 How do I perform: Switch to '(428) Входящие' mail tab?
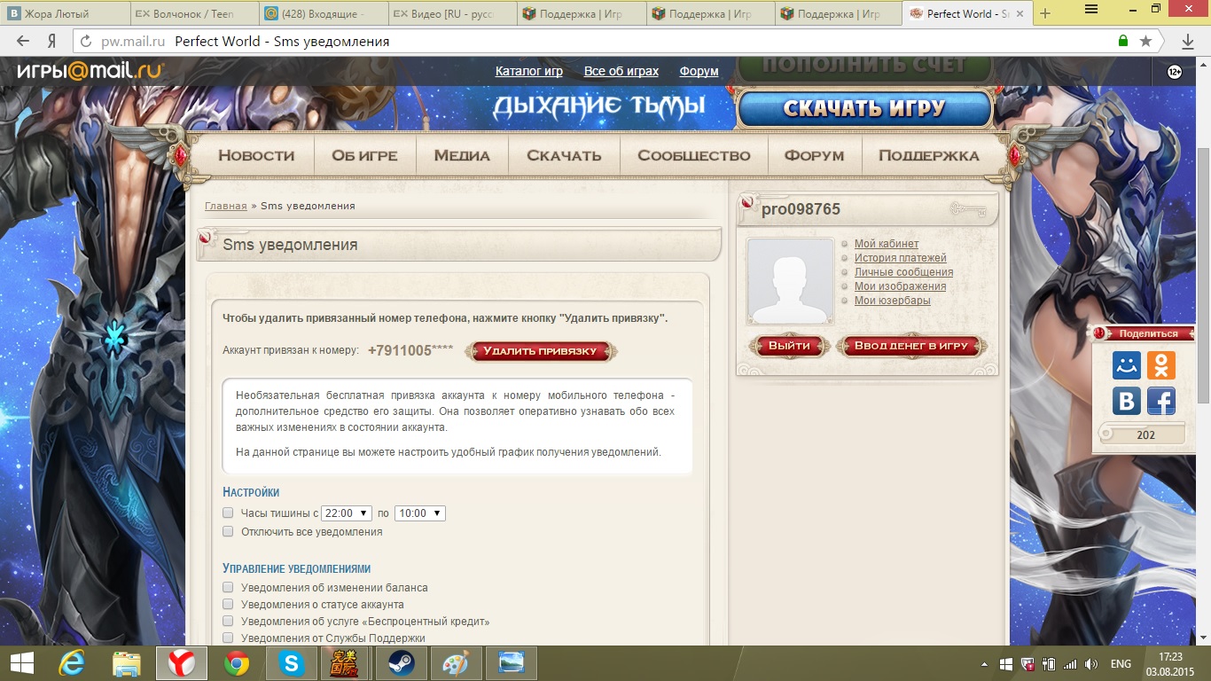coord(322,13)
